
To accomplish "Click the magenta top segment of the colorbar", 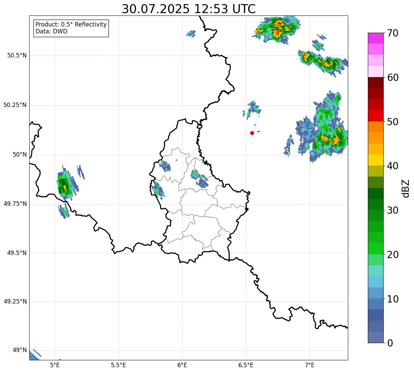I will click(376, 38).
